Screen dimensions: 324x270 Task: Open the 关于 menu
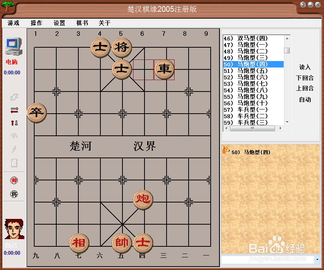104,23
